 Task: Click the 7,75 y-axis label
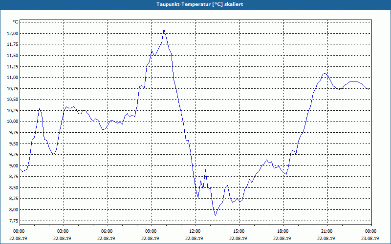point(14,221)
